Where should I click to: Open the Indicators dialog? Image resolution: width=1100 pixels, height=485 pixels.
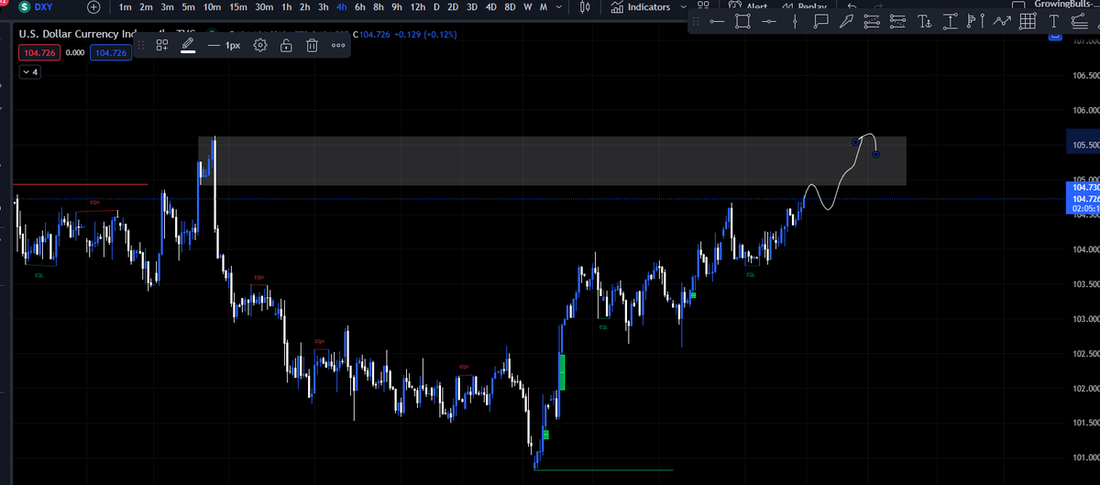(640, 7)
